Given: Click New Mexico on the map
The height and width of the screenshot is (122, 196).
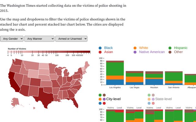Looking at the screenshot, I should (x=34, y=91).
